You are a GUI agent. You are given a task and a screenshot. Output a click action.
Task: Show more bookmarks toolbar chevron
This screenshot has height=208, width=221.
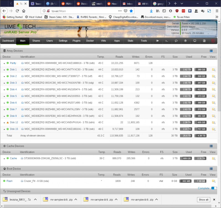(217, 17)
